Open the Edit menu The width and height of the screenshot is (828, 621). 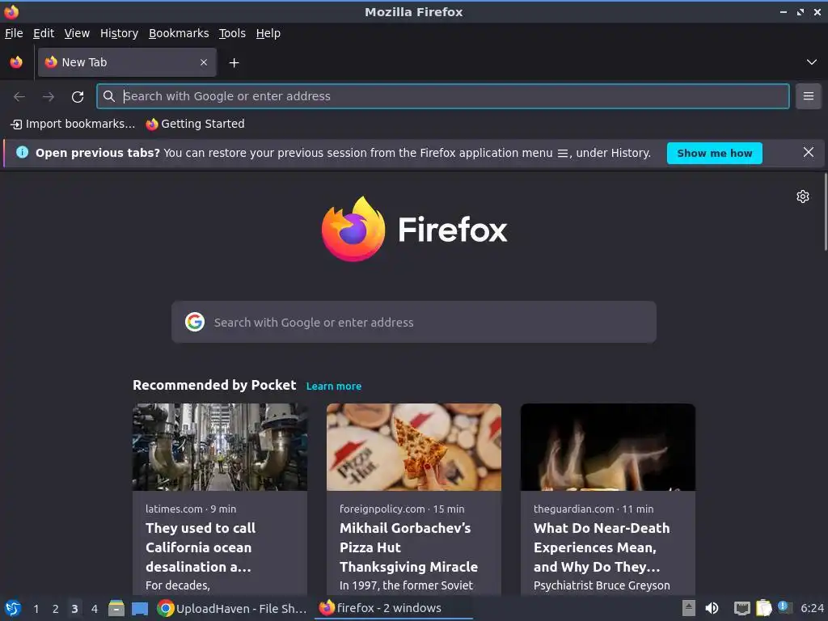[x=44, y=33]
